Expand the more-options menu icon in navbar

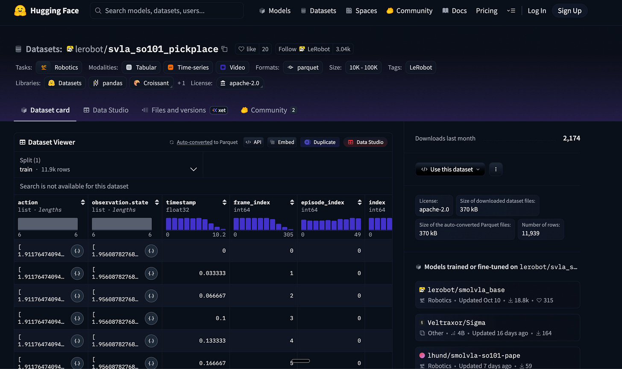pyautogui.click(x=511, y=11)
